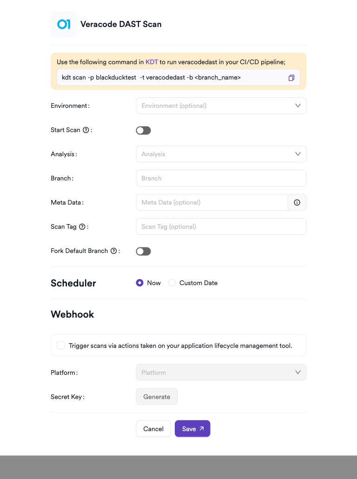
Task: Select the Now scheduler option
Action: point(139,283)
